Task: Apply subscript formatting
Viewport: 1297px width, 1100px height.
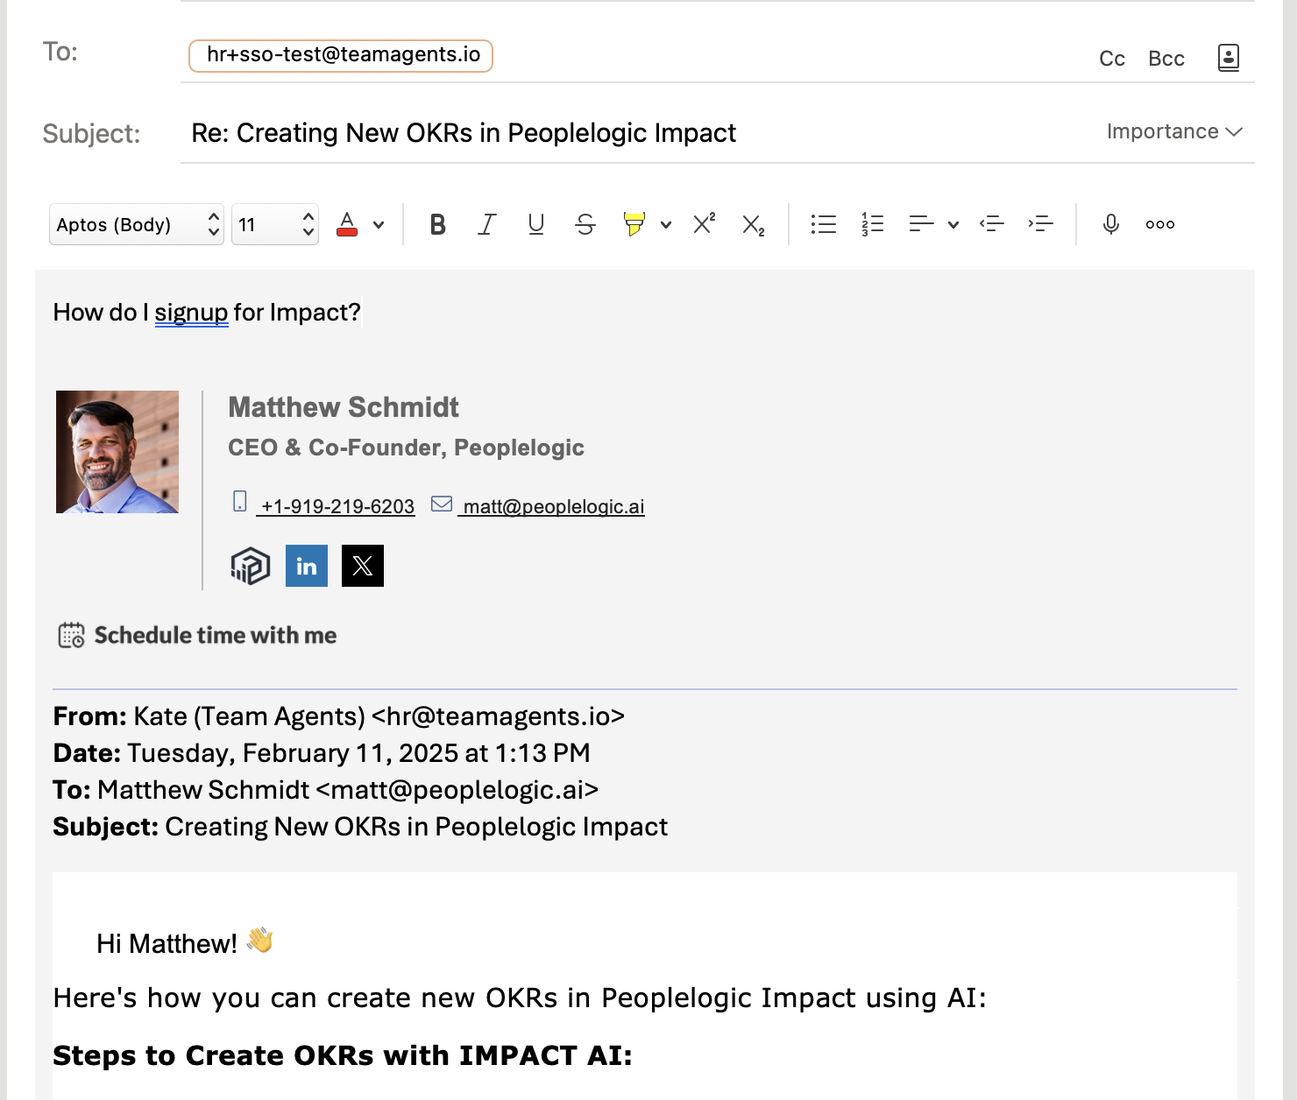Action: click(754, 225)
